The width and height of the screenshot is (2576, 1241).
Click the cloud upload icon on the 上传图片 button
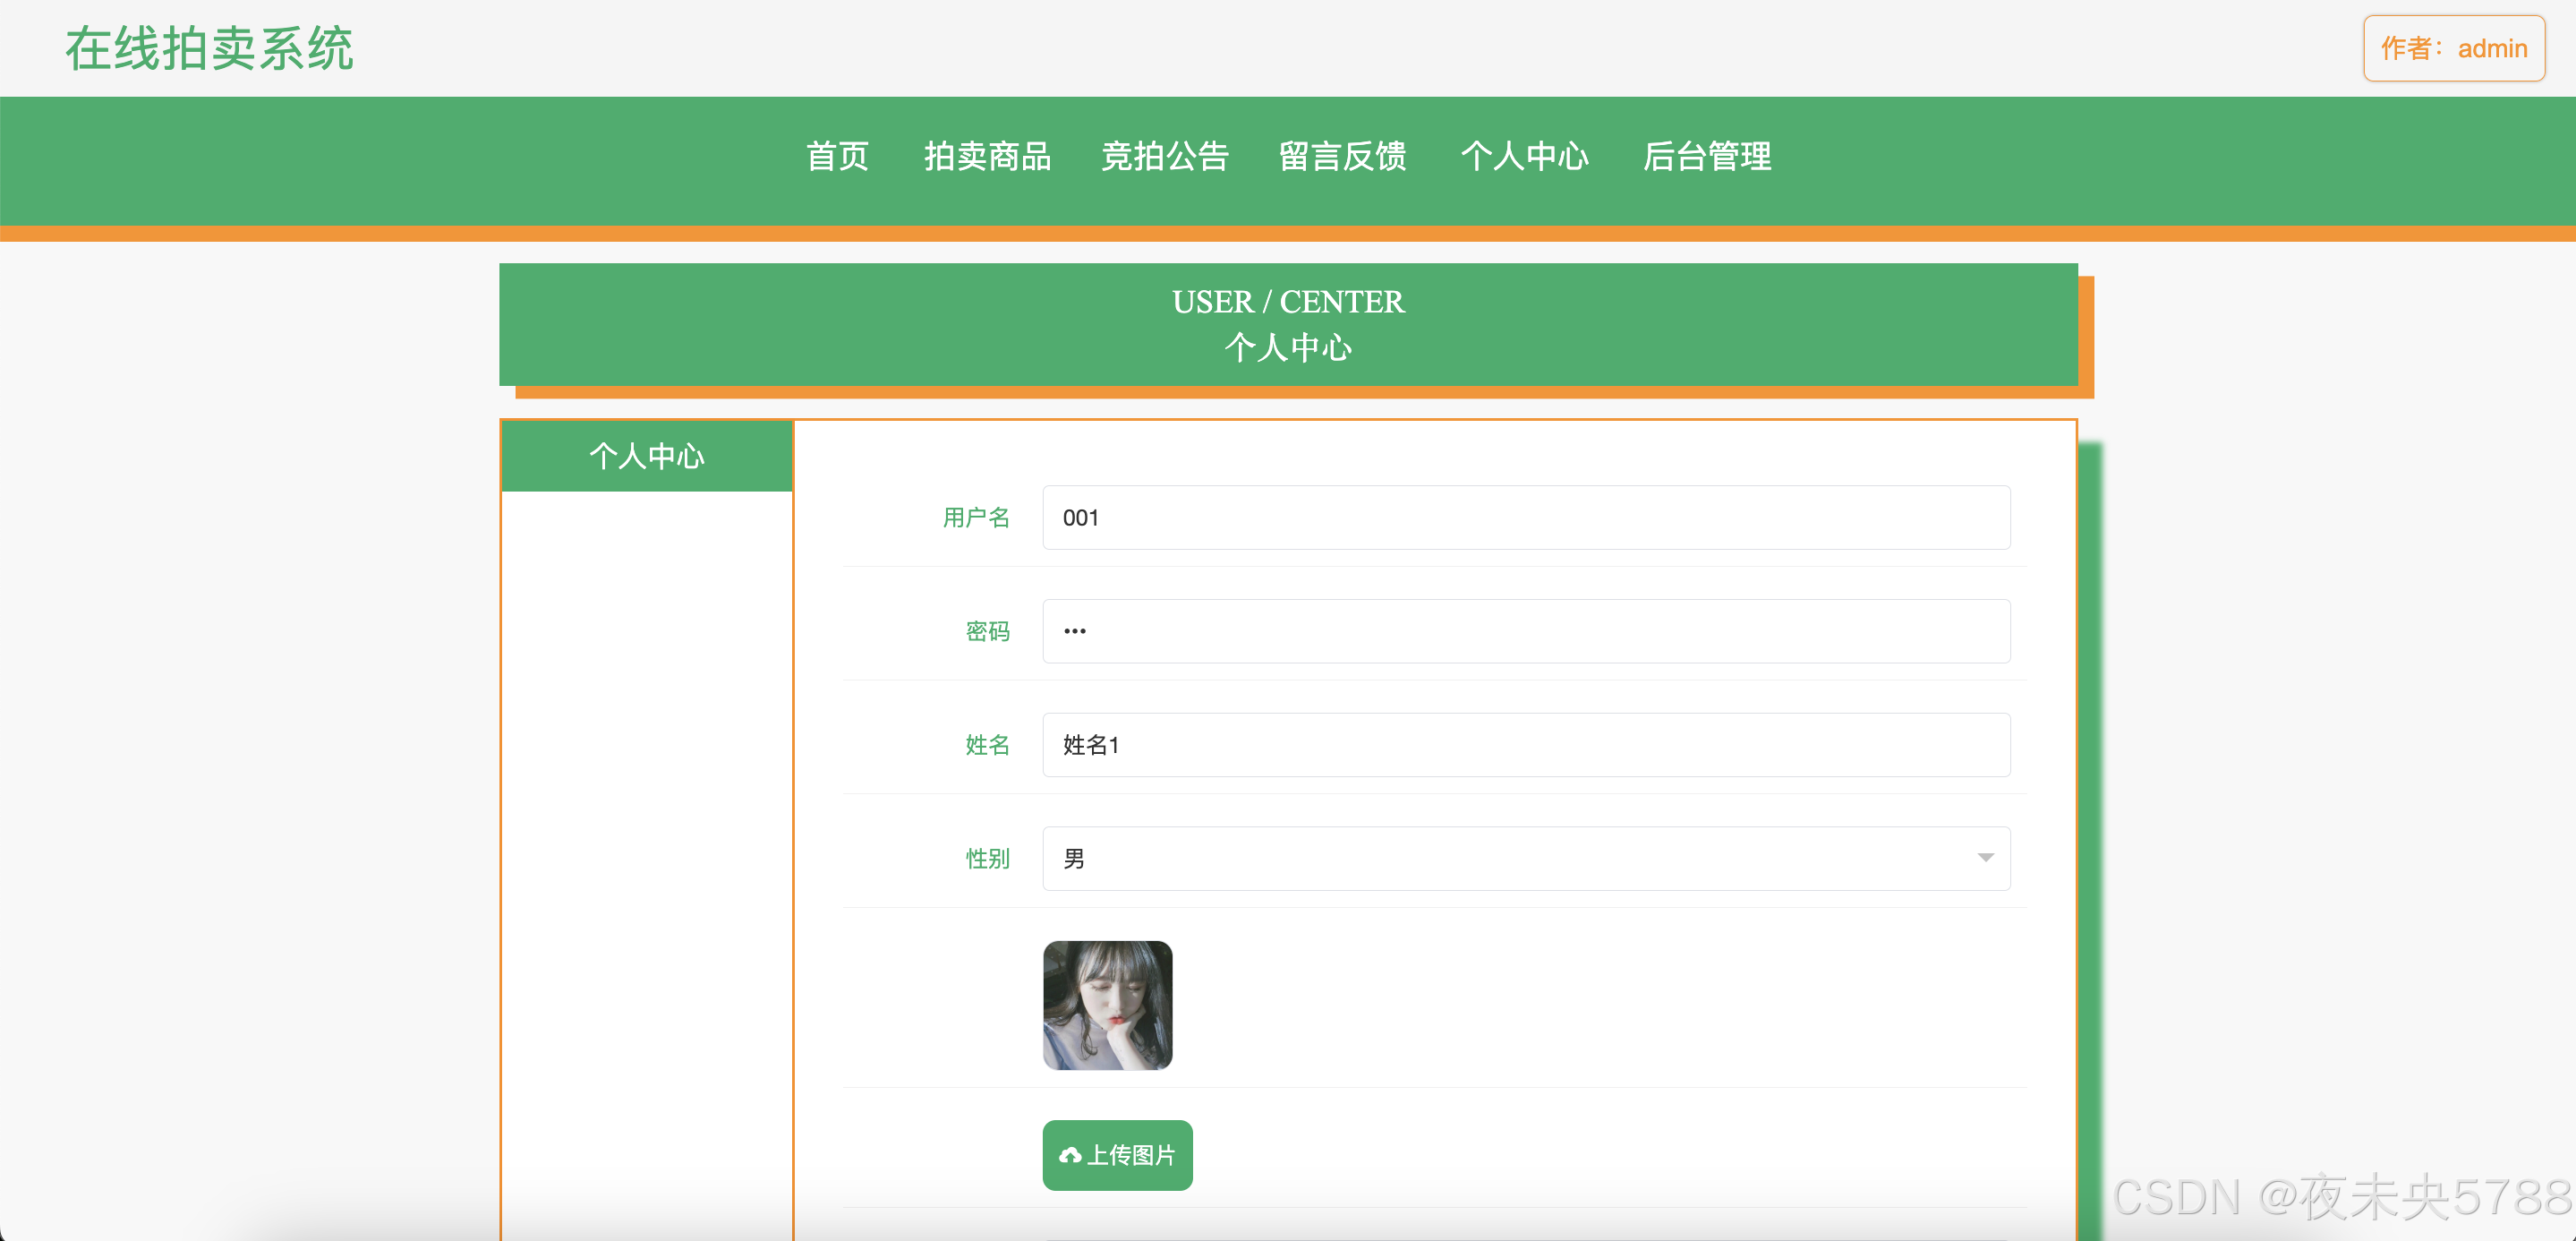coord(1070,1155)
